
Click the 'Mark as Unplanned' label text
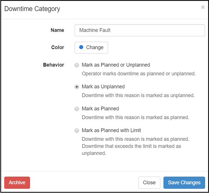click(x=103, y=86)
